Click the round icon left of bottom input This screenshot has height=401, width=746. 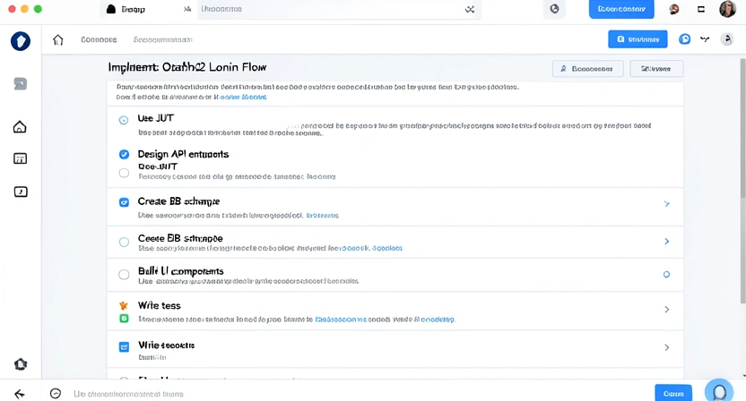(56, 394)
